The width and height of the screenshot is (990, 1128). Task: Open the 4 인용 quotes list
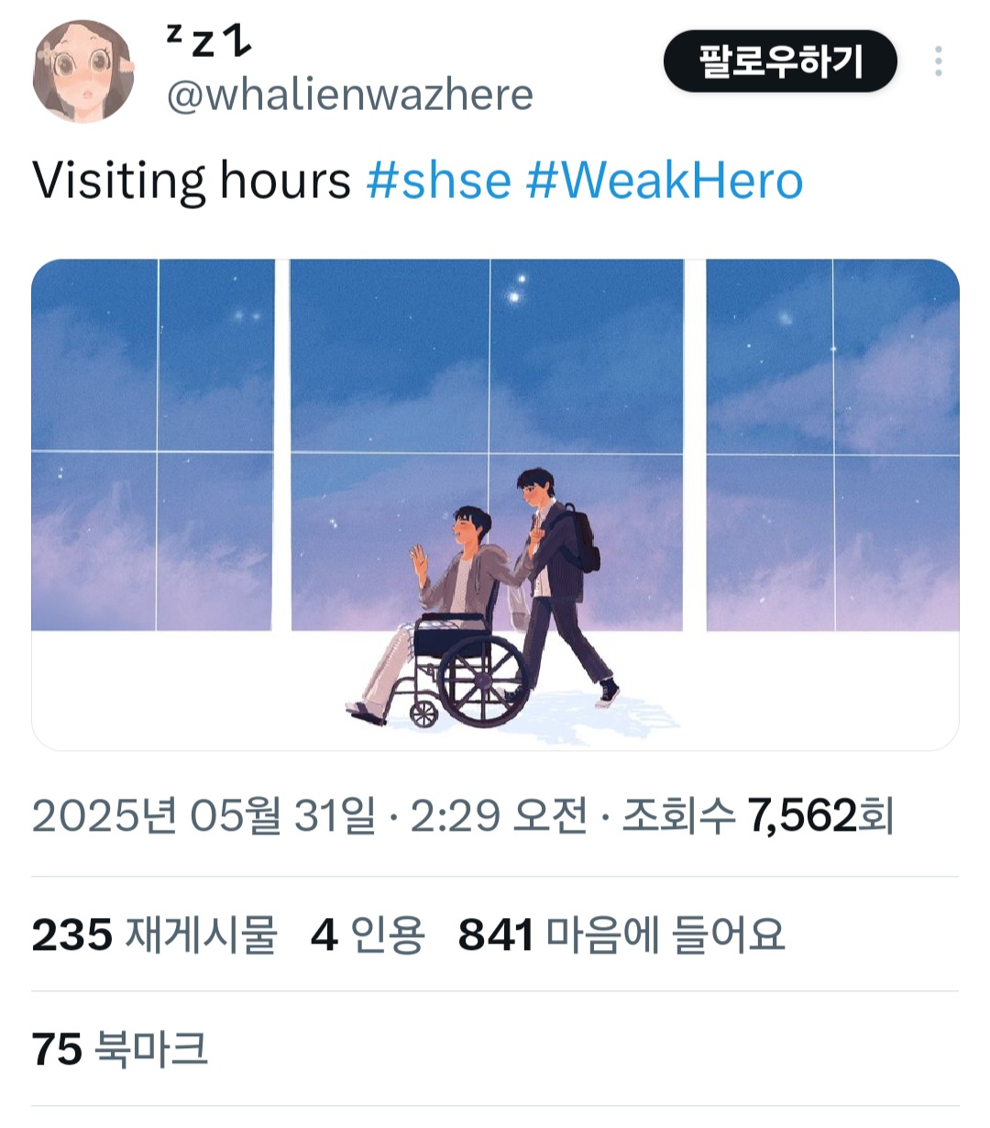pyautogui.click(x=368, y=935)
